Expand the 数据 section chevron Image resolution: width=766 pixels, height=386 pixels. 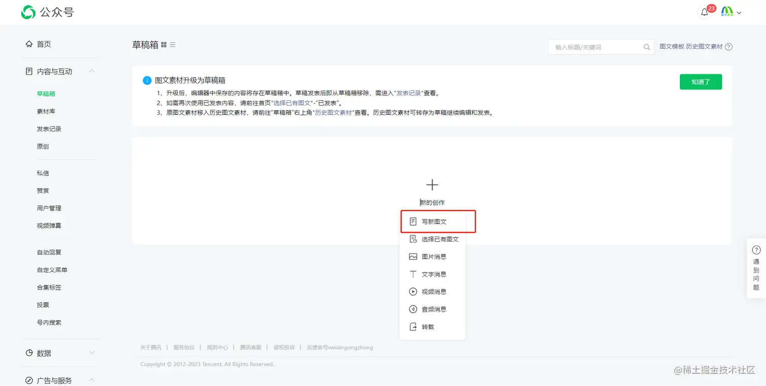[x=92, y=353]
